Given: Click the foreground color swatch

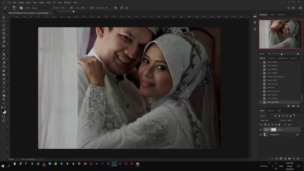Looking at the screenshot, I should click(3, 111).
